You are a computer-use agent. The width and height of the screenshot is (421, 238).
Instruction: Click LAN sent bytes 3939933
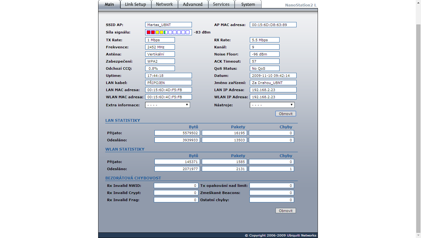(177, 140)
